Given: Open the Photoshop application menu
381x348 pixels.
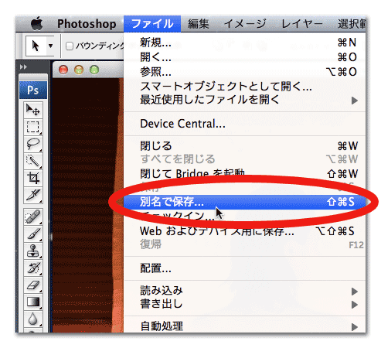Looking at the screenshot, I should pos(87,24).
